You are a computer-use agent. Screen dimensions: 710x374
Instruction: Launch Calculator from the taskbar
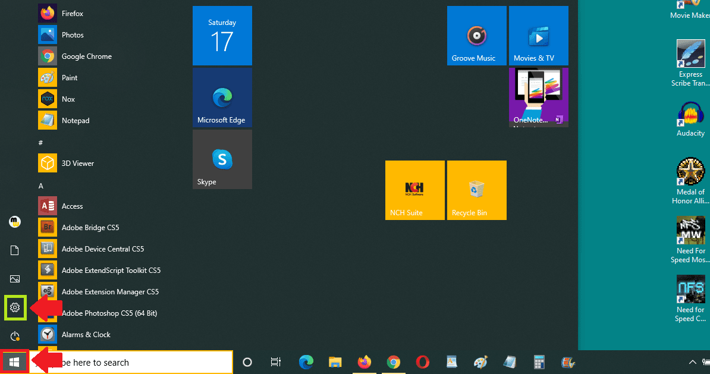coord(539,362)
